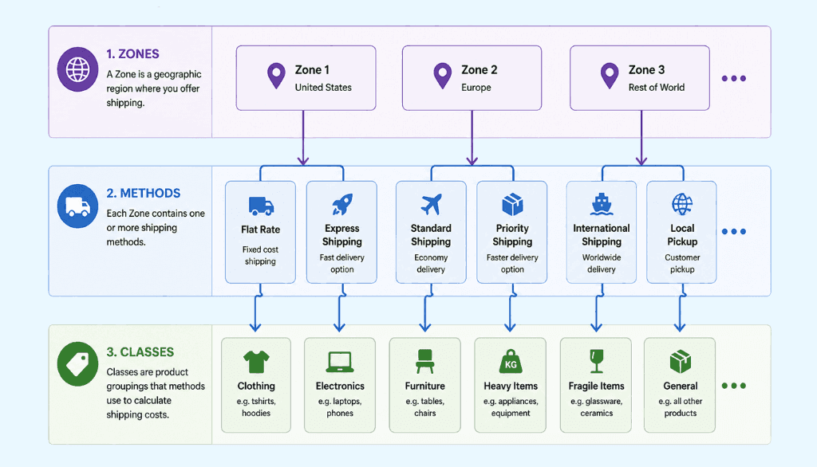Click the '2. METHODS' heading
This screenshot has height=467, width=817.
pos(144,193)
